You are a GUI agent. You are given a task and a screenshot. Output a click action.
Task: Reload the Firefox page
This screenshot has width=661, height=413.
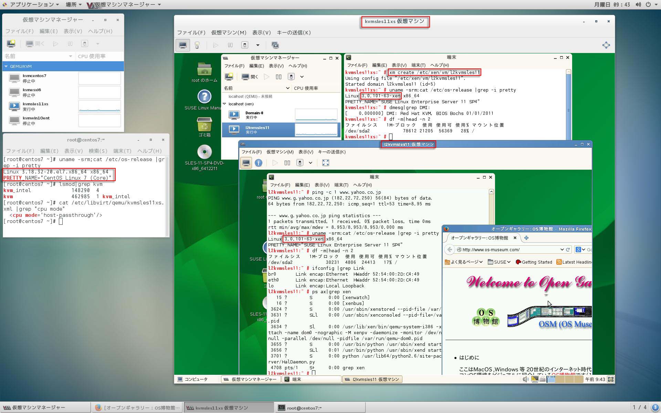[568, 250]
